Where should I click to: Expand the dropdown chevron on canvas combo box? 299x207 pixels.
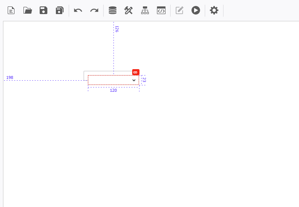click(134, 80)
